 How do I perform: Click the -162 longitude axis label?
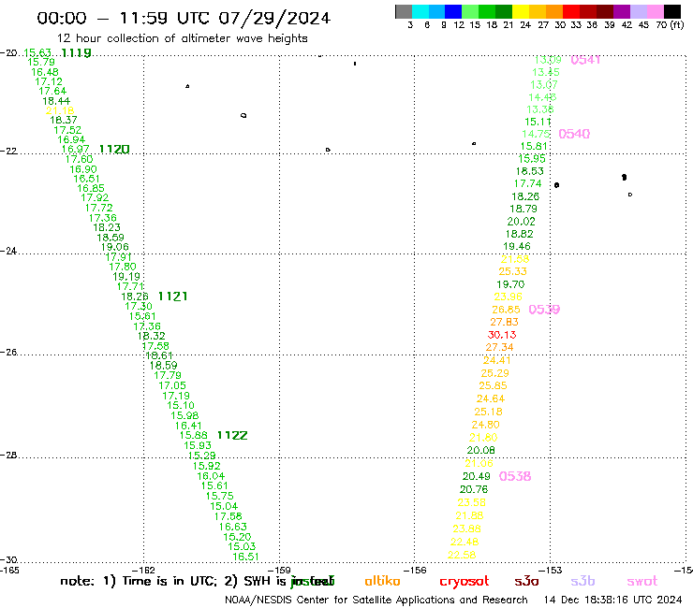pos(143,571)
